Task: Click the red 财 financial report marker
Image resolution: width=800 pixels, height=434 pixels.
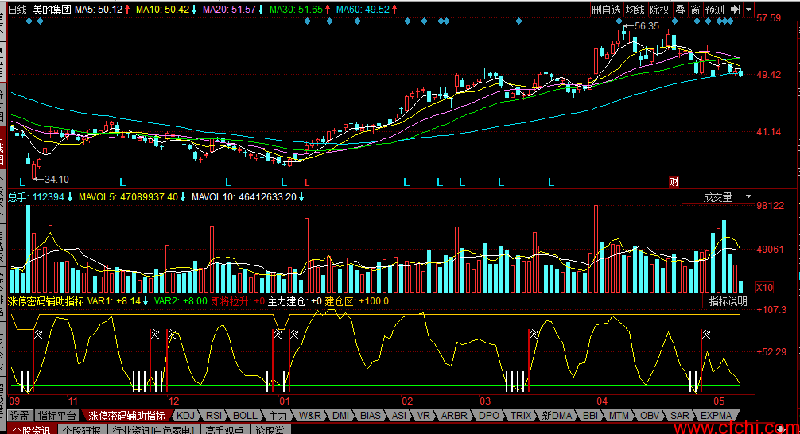Action: tap(674, 182)
